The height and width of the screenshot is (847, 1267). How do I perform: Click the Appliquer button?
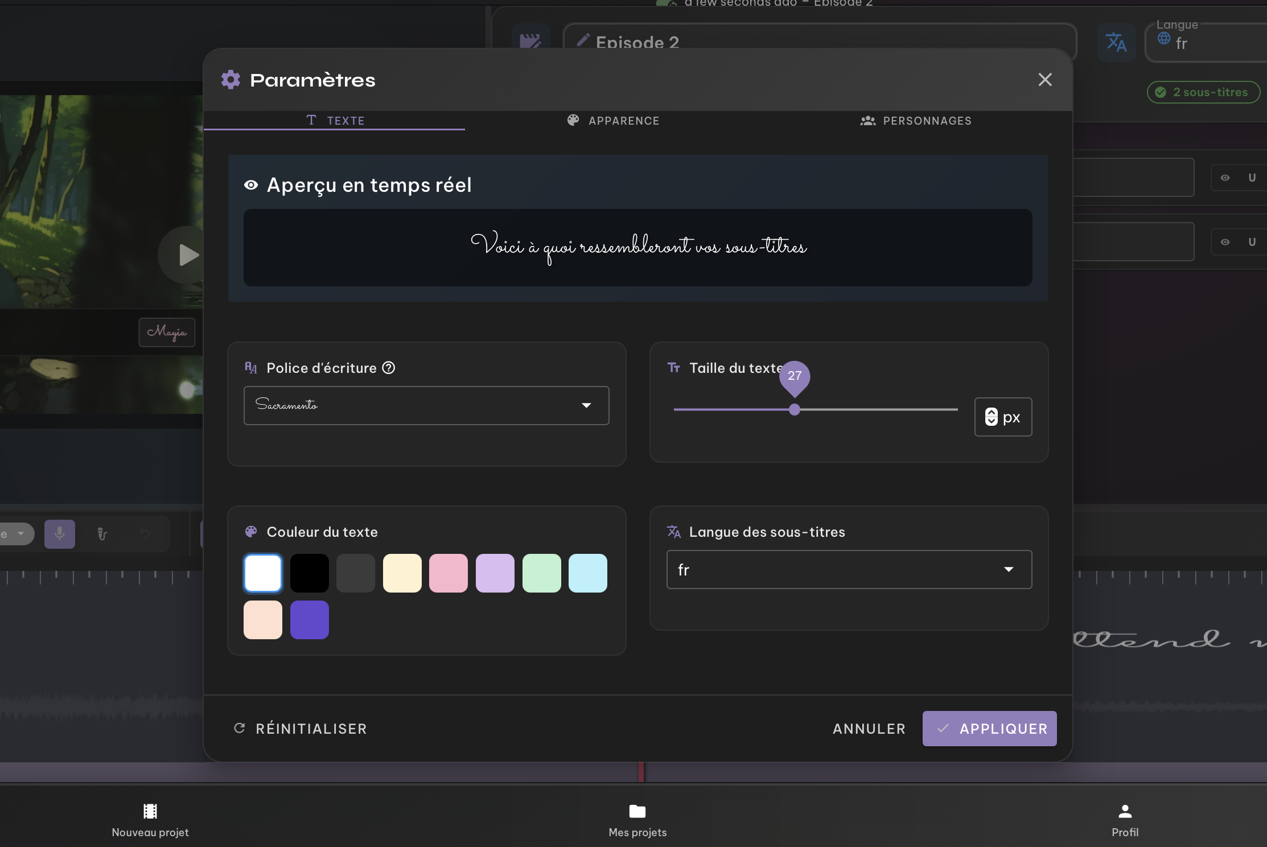click(x=989, y=729)
